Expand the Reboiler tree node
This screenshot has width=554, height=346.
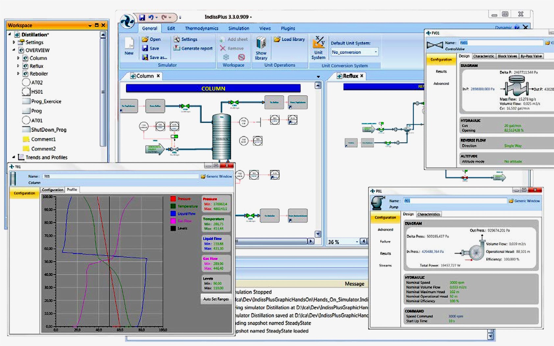[x=18, y=74]
